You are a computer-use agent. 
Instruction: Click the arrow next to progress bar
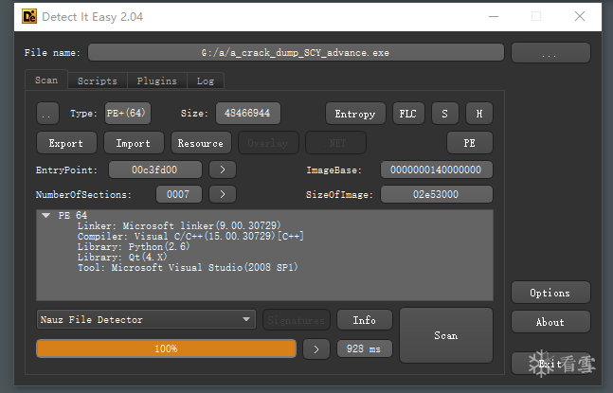tap(316, 348)
